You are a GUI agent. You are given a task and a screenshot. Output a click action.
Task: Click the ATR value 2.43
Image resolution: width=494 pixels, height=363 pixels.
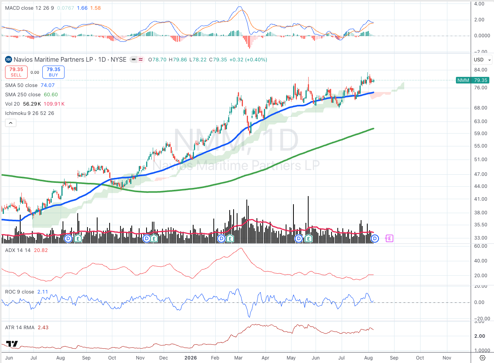point(43,327)
